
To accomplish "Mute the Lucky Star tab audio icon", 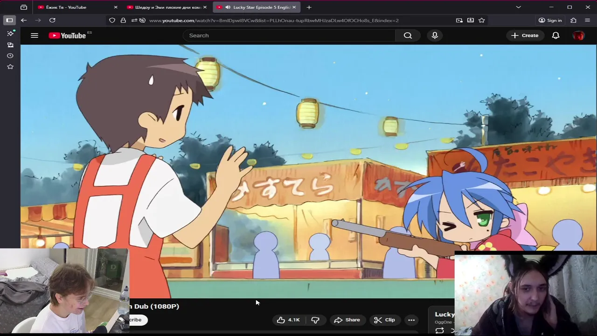I will (228, 7).
